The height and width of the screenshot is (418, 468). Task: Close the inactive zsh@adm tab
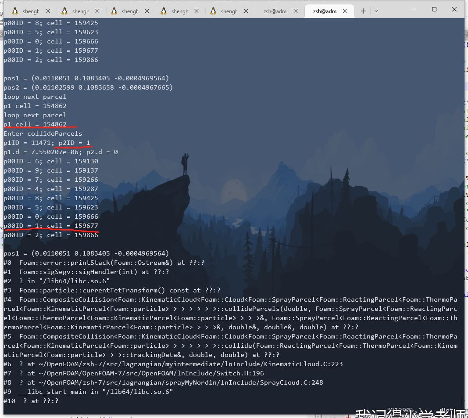pos(296,11)
